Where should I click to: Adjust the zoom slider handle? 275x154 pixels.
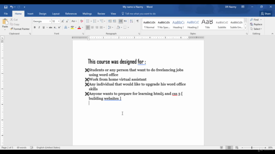252,148
